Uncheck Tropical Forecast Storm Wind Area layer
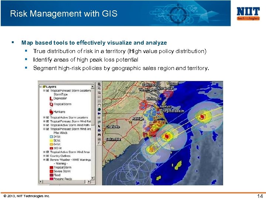The height and width of the screenshot is (199, 266). pyautogui.click(x=48, y=129)
